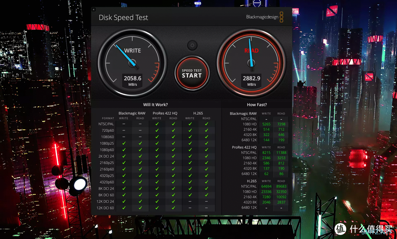Click the NTSC/PAL row label in Will It Work
The image size is (397, 239).
pyautogui.click(x=106, y=124)
